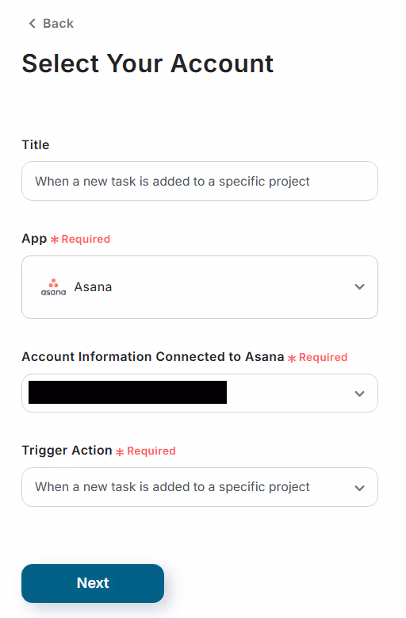Click the red asterisk beside App
406x618 pixels.
pos(55,240)
